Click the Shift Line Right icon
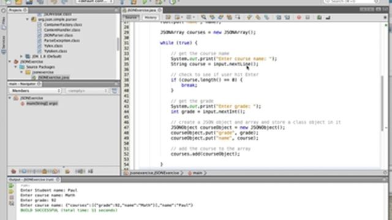Viewport: 392px width, 220px height. point(287,17)
